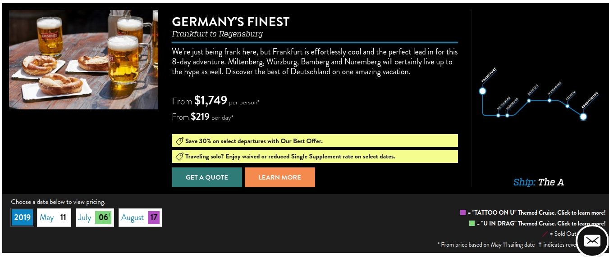The image size is (609, 257).
Task: Click the Frankfurt stop marker on route map
Action: click(x=482, y=91)
